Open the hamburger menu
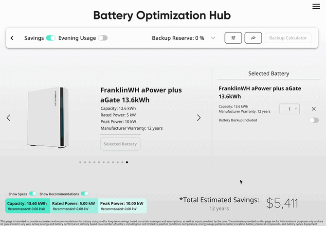Screen dimensions: 326x226 316,6
